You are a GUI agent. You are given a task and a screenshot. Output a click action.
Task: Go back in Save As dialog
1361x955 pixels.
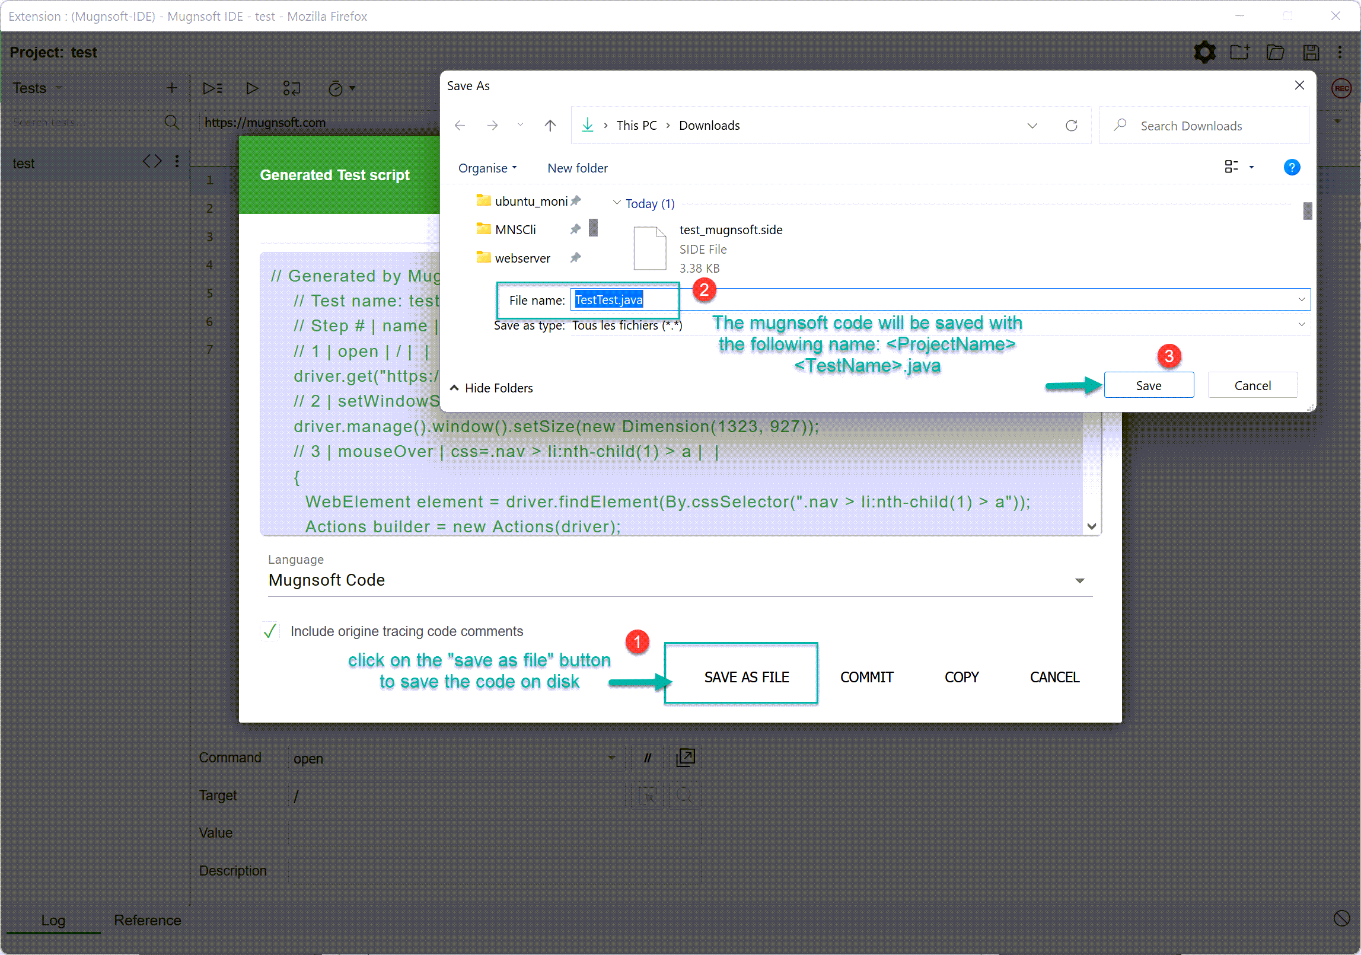[460, 125]
